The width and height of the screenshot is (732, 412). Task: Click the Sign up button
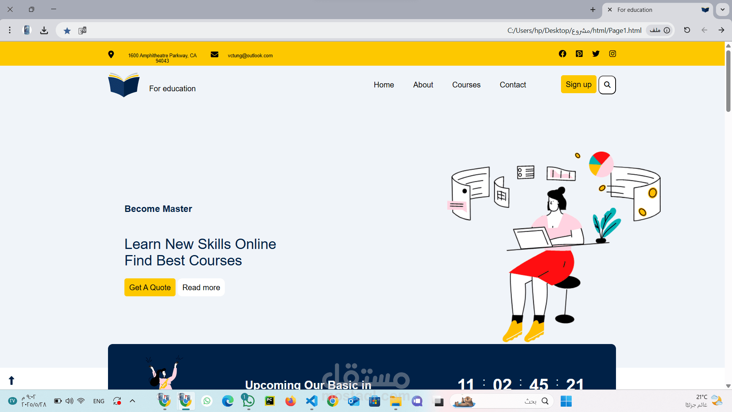click(x=579, y=84)
